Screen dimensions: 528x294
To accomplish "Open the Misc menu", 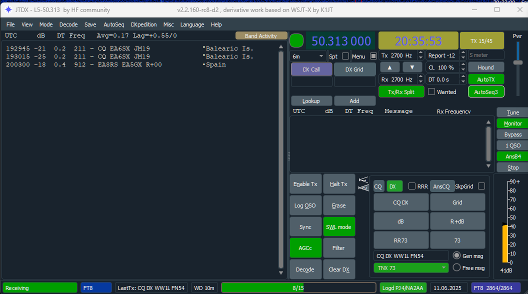I will click(168, 24).
